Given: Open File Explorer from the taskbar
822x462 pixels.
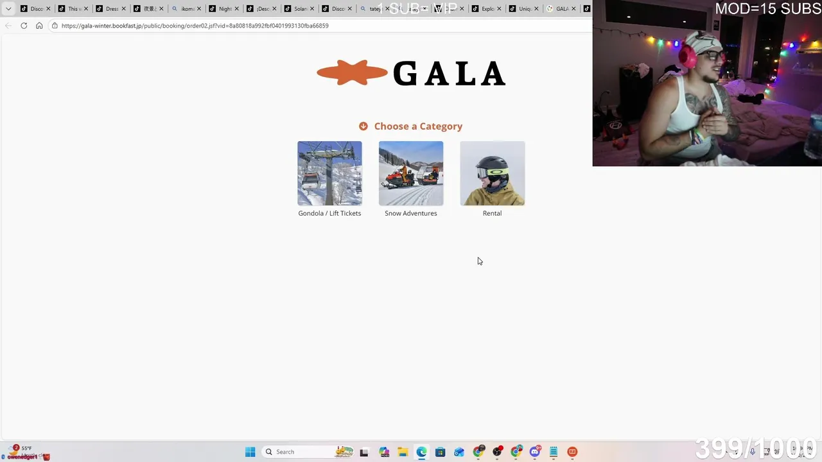Looking at the screenshot, I should pyautogui.click(x=403, y=452).
